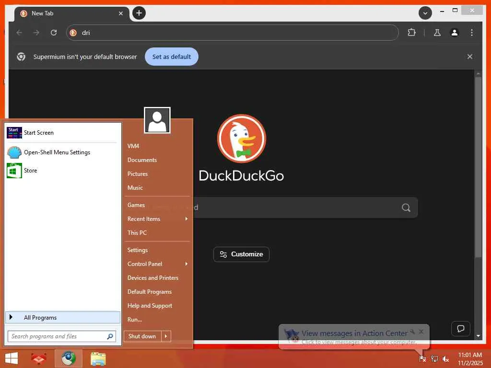The height and width of the screenshot is (368, 491).
Task: Click Supermium icon in taskbar
Action: click(68, 358)
